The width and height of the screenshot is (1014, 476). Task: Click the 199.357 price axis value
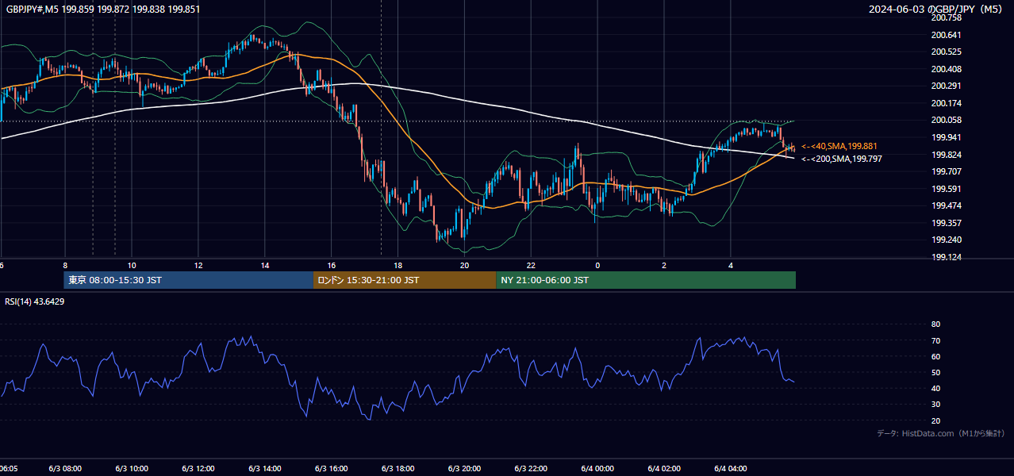pyautogui.click(x=946, y=223)
